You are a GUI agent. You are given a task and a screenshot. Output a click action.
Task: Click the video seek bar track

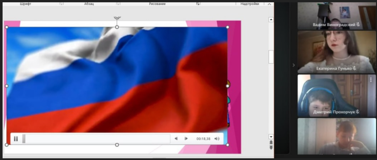(96, 139)
